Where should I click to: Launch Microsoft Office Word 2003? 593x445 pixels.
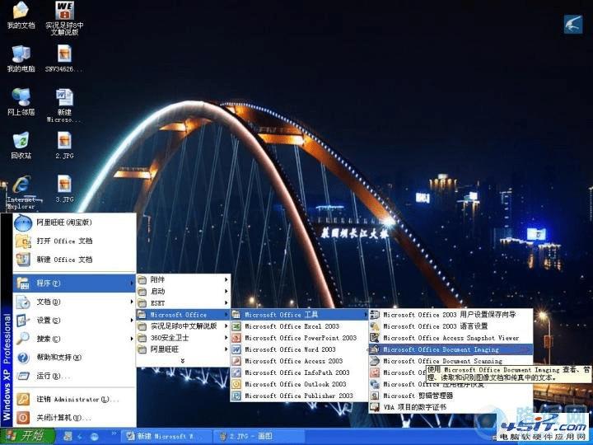[x=290, y=349]
